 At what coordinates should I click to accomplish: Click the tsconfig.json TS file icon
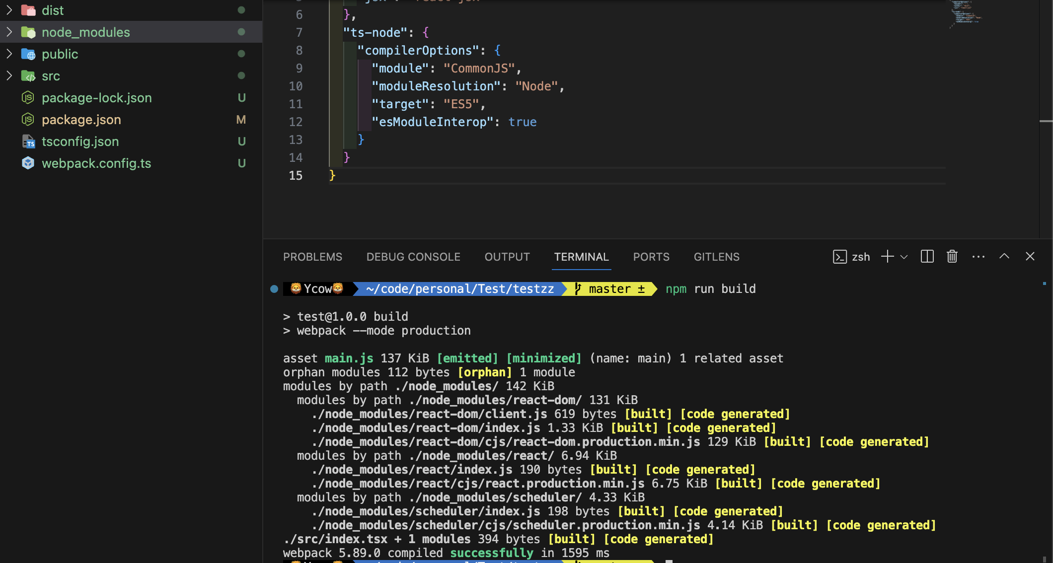click(28, 141)
